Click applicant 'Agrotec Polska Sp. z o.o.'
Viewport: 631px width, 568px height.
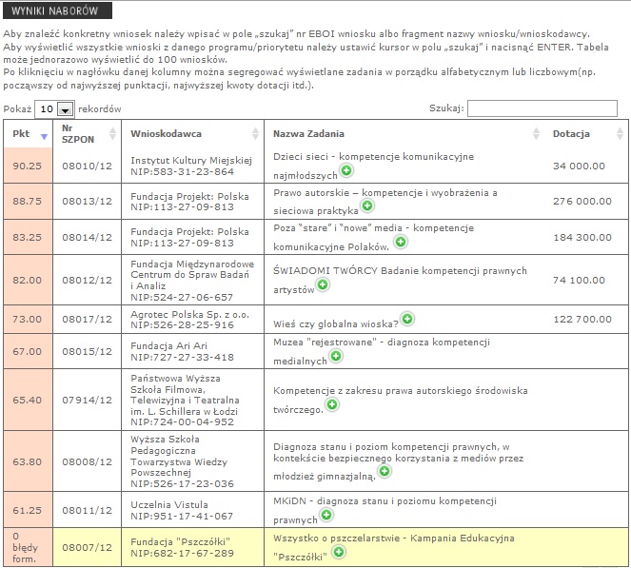(x=190, y=314)
